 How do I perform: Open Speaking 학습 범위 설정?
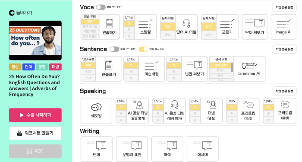[284, 91]
